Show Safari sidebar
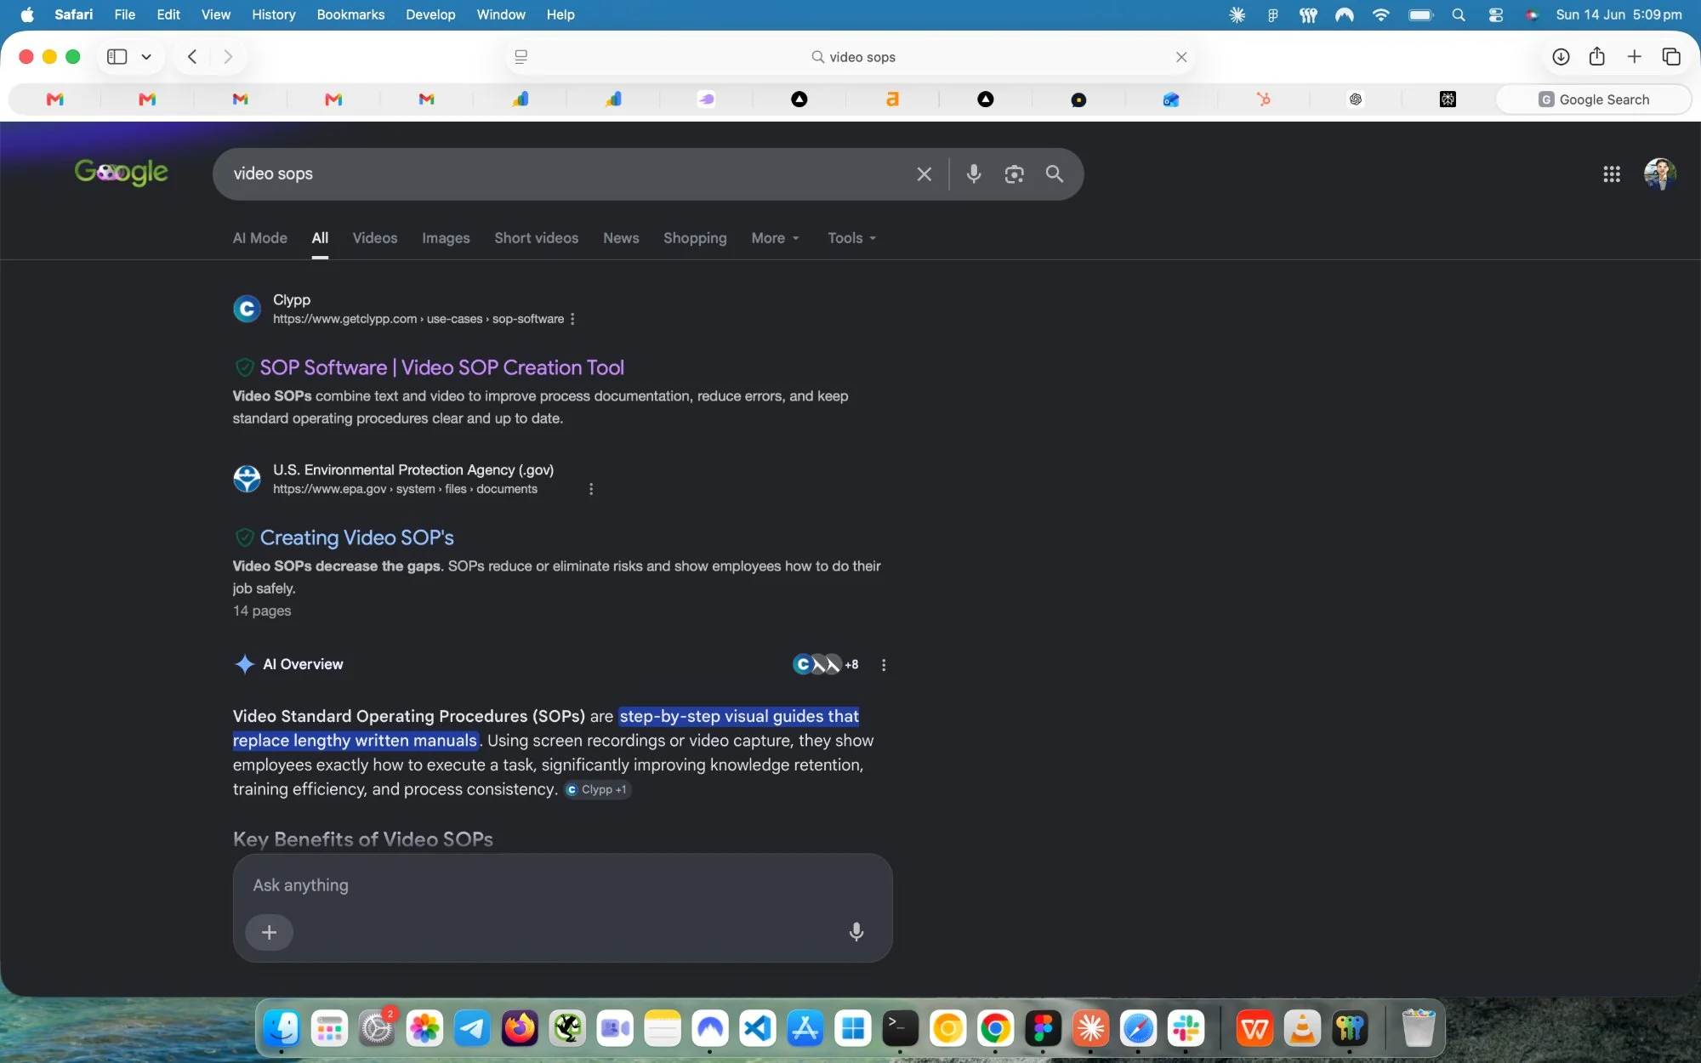1701x1063 pixels. point(117,57)
